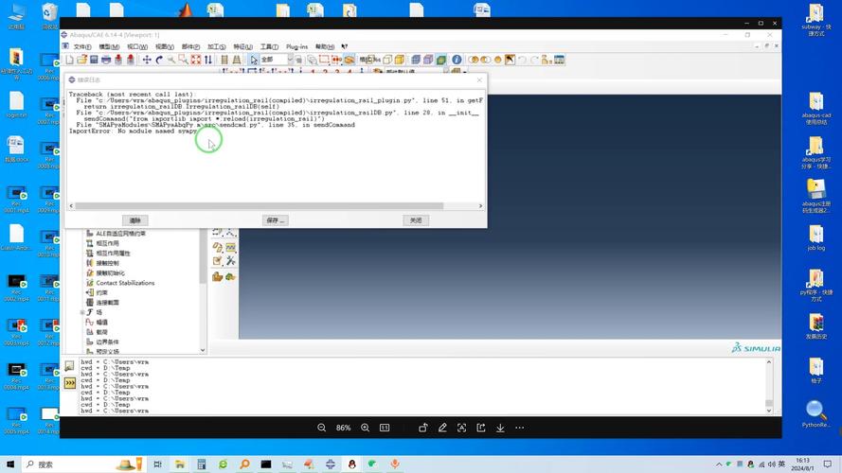Click the Edit pencil icon in viewer bar
Viewport: 842px width, 473px height.
(x=442, y=428)
